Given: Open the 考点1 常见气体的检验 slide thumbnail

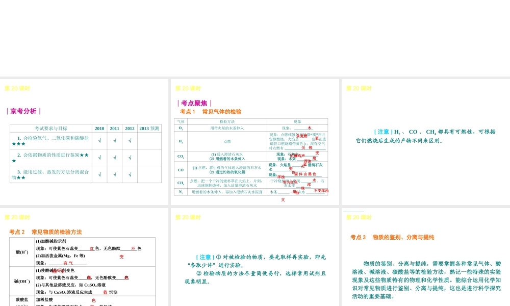Looking at the screenshot, I should 254,142.
